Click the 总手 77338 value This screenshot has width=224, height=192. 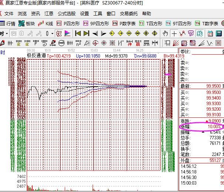tap(215, 138)
